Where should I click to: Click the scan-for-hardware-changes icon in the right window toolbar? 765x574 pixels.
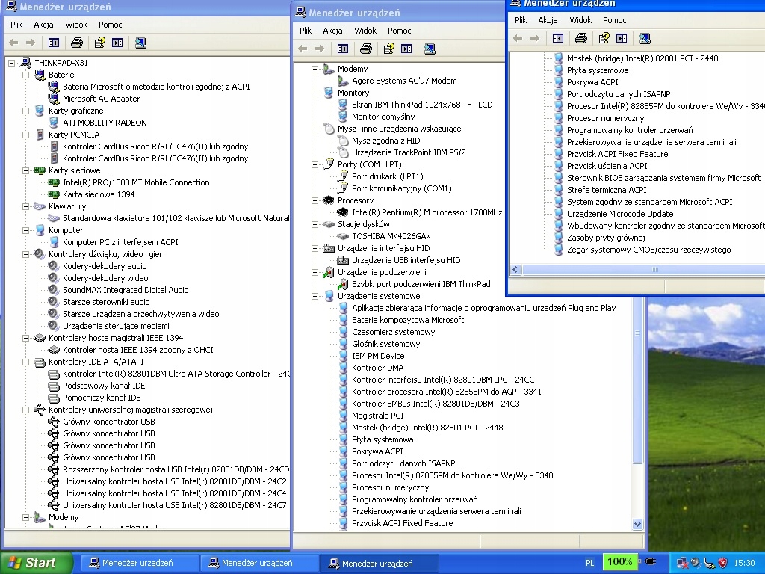coord(645,38)
